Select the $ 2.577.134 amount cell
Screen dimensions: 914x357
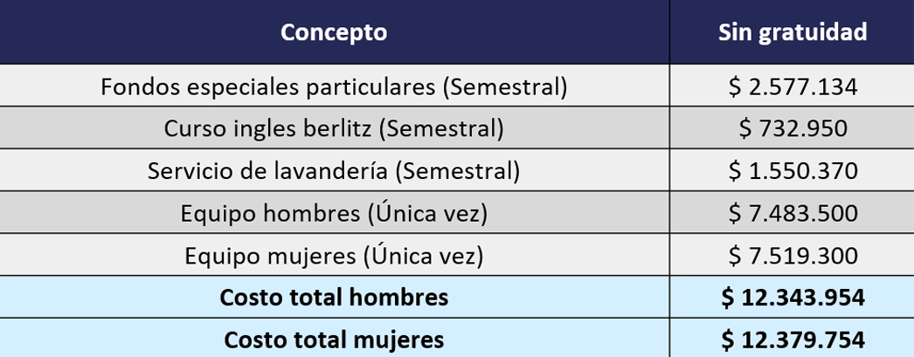click(792, 86)
